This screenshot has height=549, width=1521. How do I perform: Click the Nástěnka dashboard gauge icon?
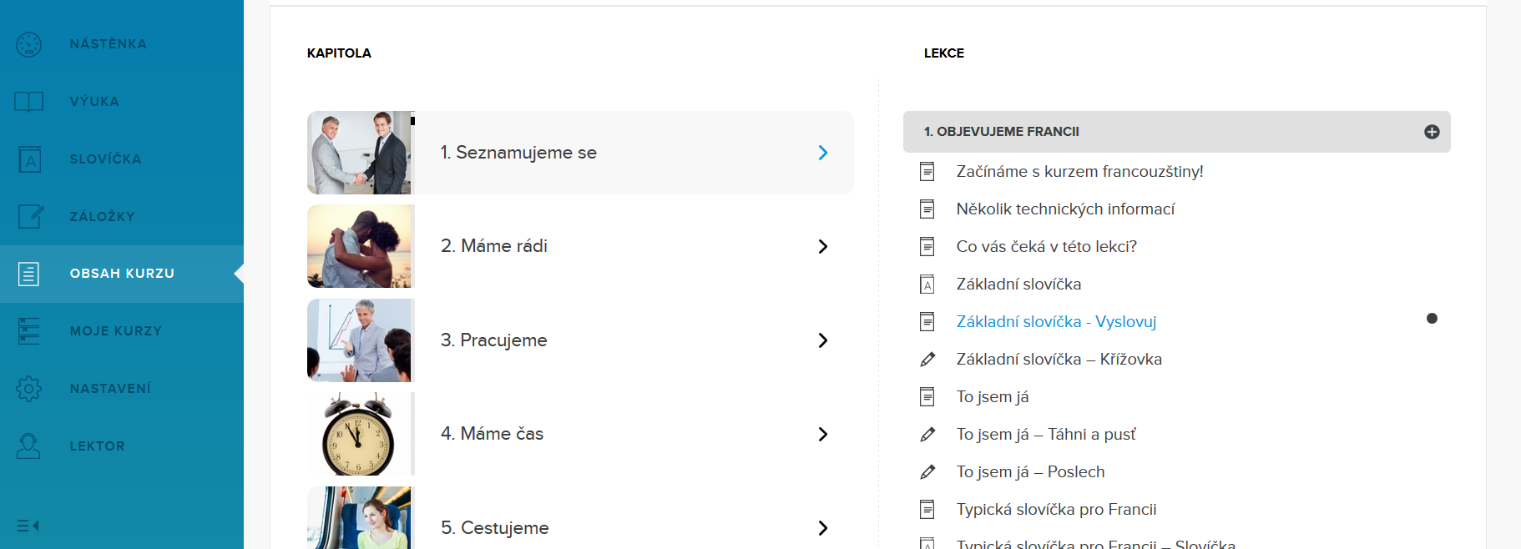click(x=28, y=44)
